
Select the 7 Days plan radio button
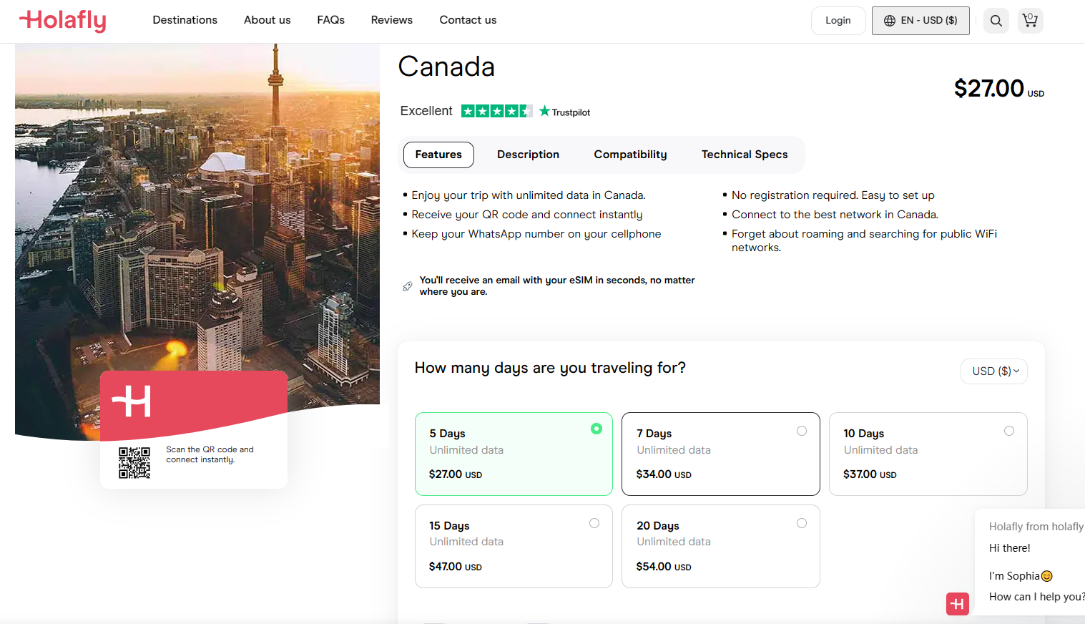coord(802,431)
